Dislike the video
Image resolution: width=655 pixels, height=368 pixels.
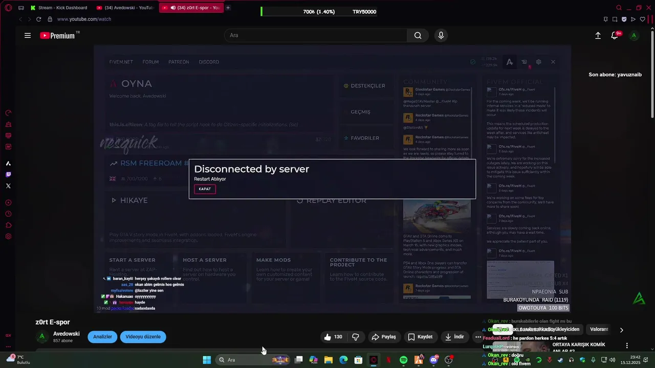coord(356,337)
